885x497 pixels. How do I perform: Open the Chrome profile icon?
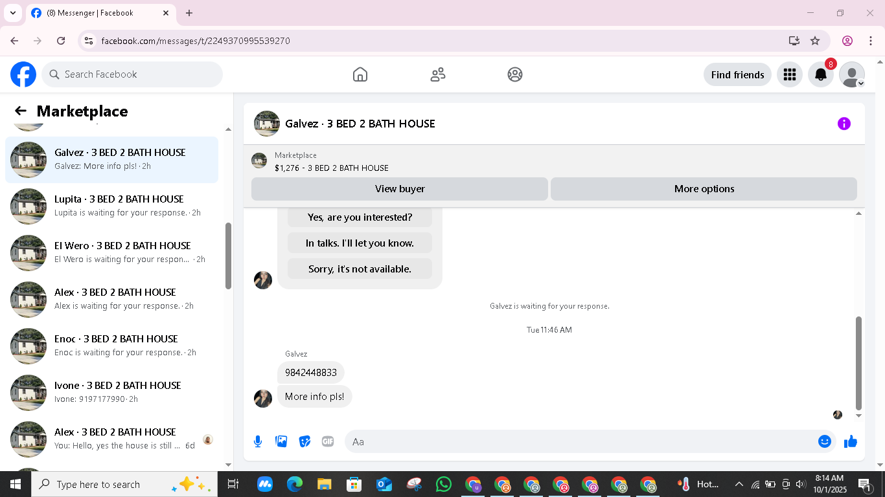pos(847,41)
